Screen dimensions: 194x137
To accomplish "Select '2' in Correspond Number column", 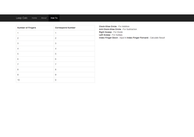I will click(74, 38).
